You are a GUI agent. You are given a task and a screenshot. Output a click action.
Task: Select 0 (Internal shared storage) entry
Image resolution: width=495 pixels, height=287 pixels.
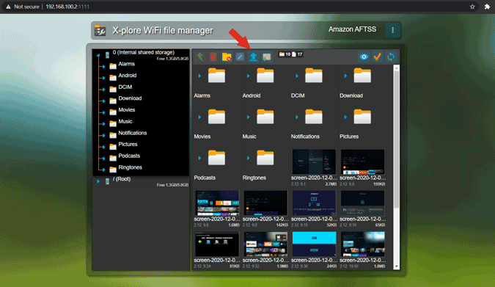pyautogui.click(x=144, y=52)
